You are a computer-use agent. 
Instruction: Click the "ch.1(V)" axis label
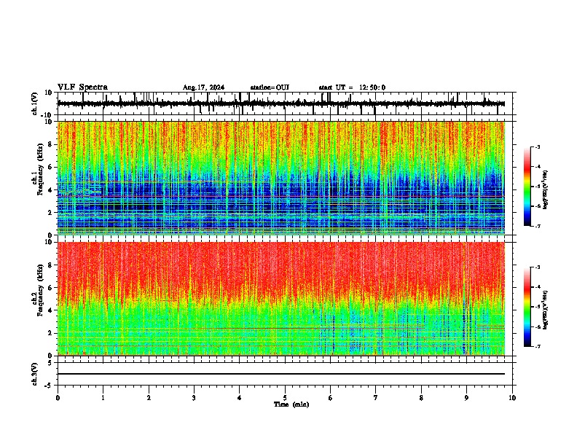(35, 103)
